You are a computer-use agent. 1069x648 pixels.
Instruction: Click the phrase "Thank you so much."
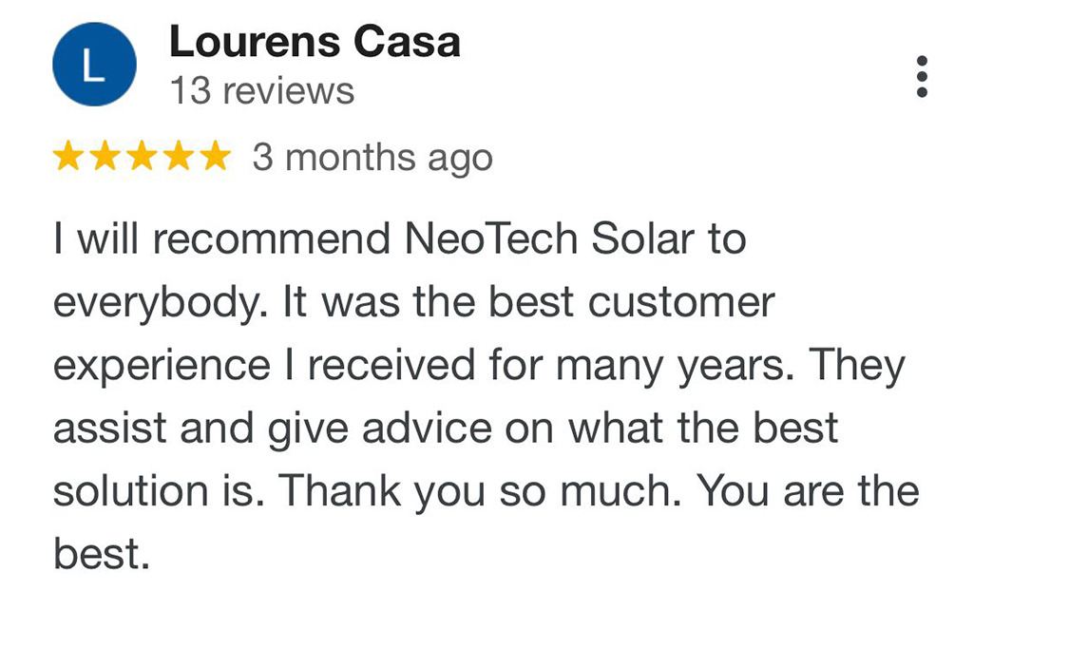click(x=480, y=492)
